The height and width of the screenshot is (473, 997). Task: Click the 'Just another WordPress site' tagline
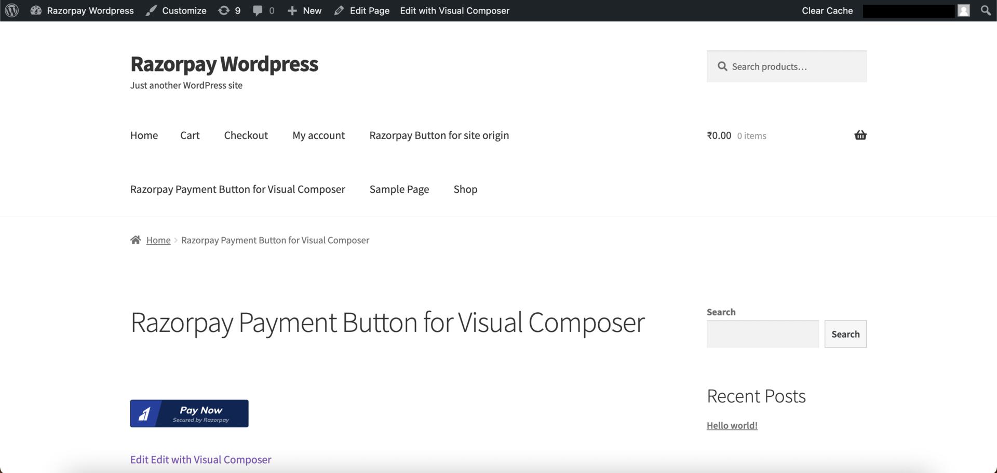186,85
